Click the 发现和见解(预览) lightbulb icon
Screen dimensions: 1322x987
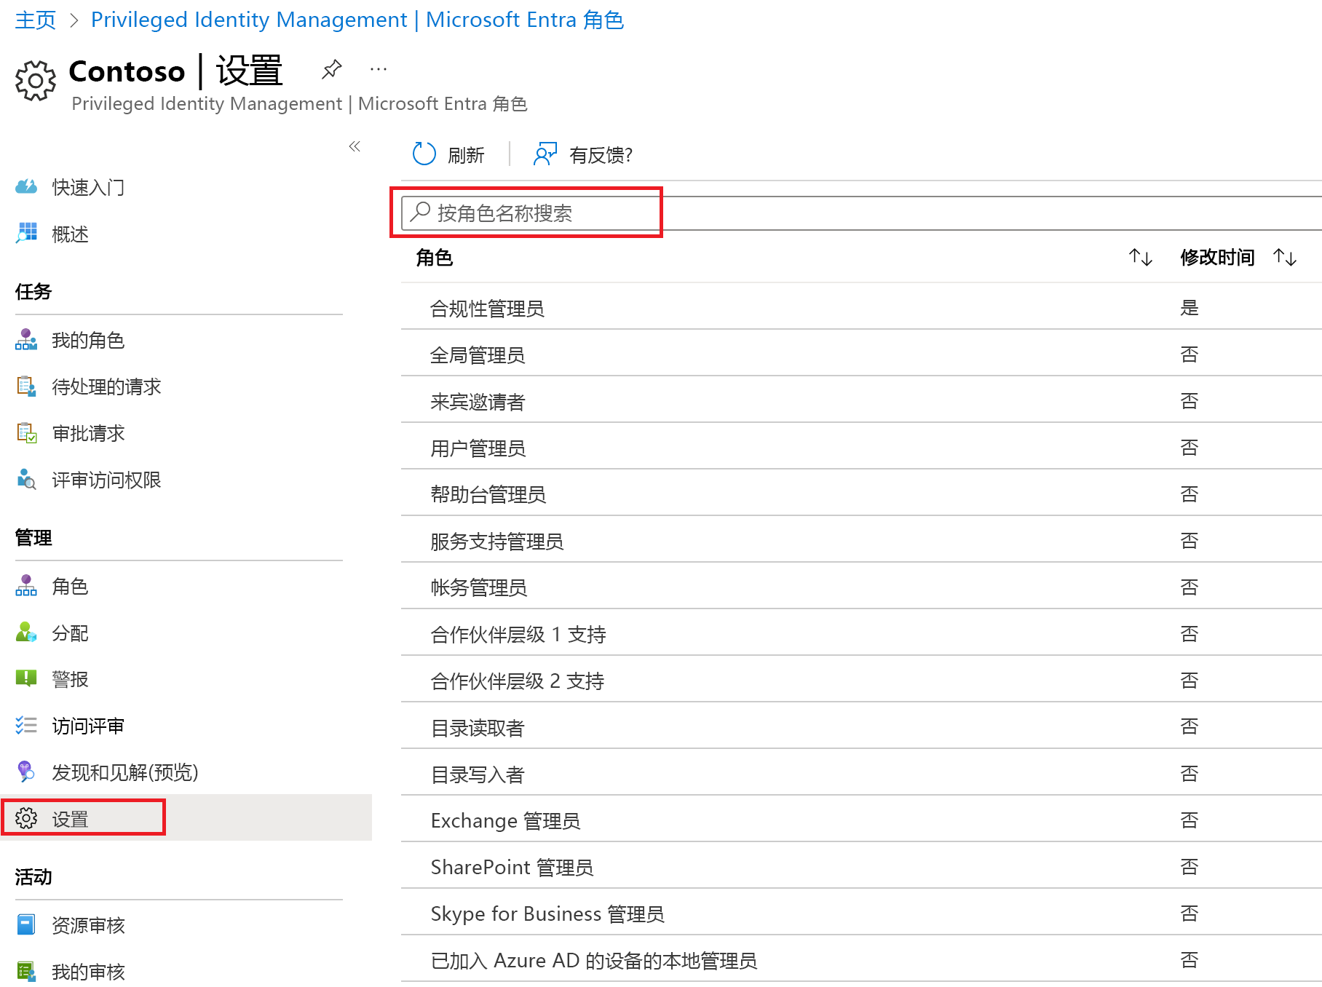pyautogui.click(x=26, y=772)
